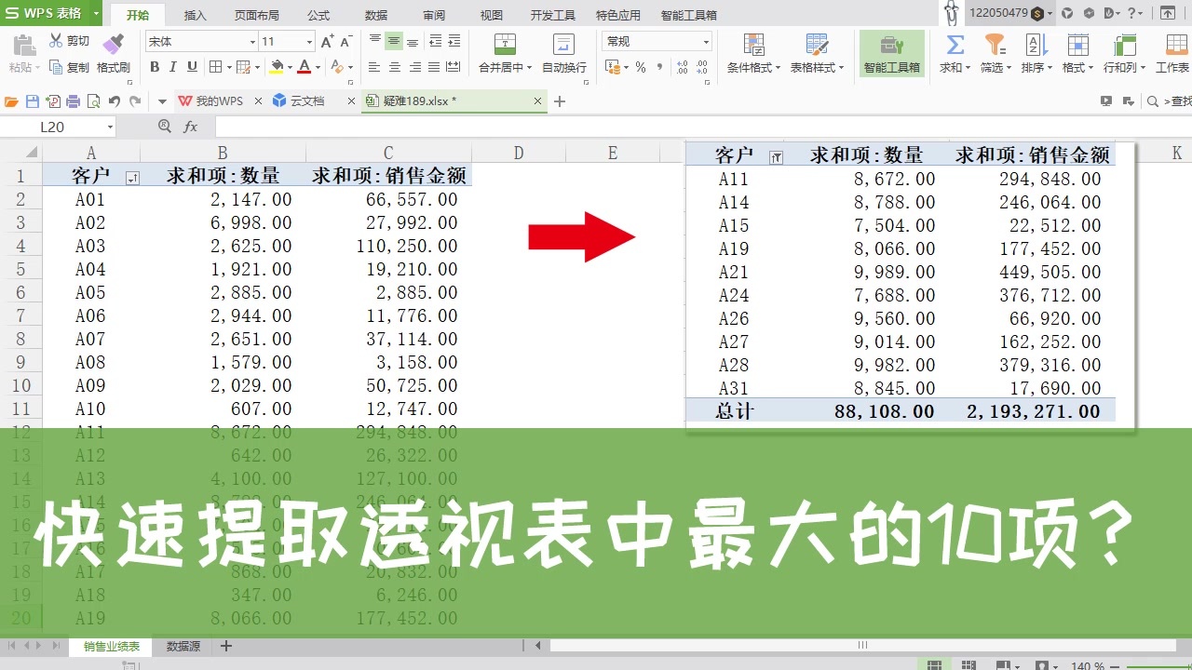Click the open folder icon in quick access
Viewport: 1192px width, 670px height.
tap(12, 101)
